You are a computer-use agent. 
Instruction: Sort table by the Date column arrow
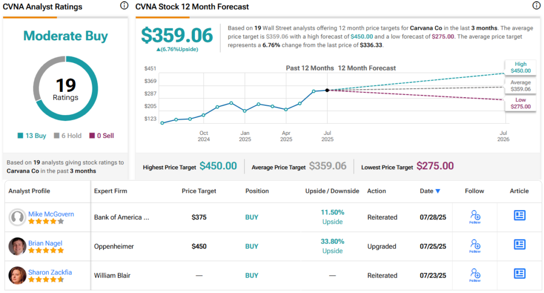438,191
